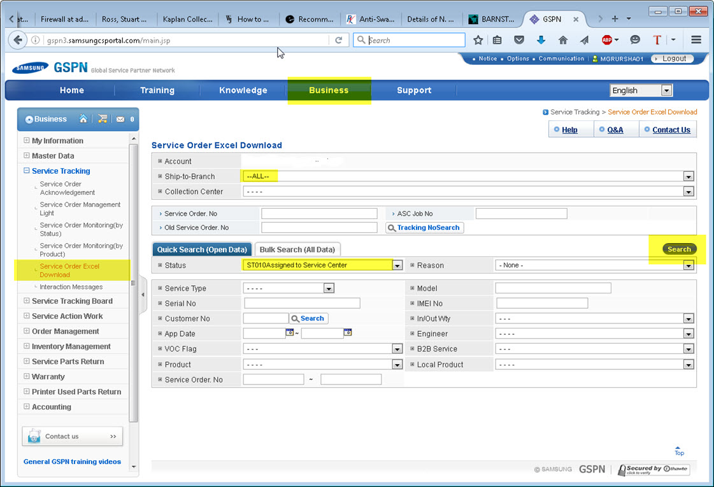
Task: Collapse the Service Tracking section
Action: 27,171
